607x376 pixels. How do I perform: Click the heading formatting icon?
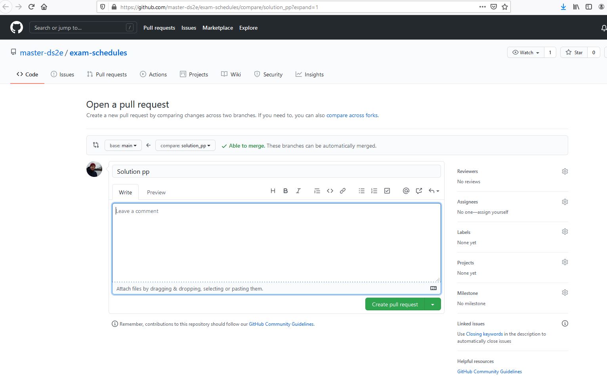[273, 191]
